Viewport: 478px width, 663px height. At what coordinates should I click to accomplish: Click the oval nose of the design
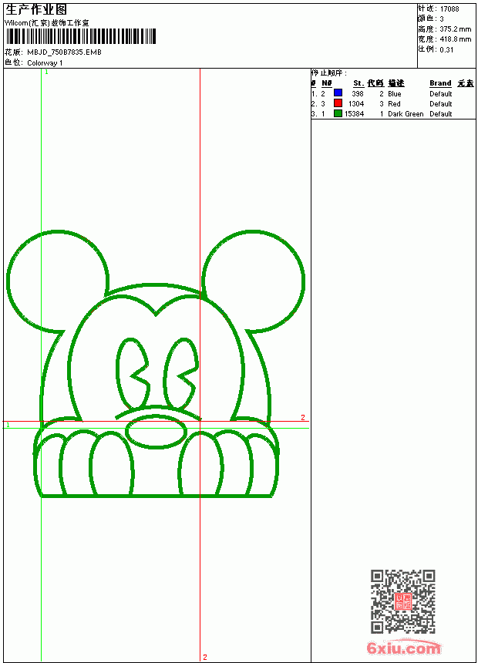(156, 432)
